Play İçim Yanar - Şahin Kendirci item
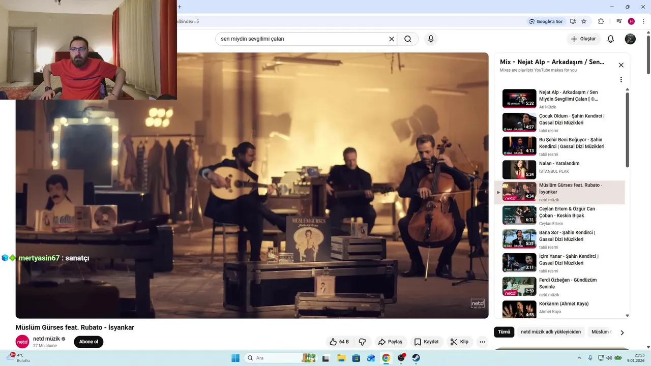This screenshot has height=366, width=651. coord(559,263)
